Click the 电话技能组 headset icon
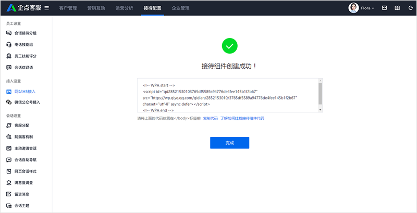Viewport: 417px width, 213px height. (x=9, y=45)
